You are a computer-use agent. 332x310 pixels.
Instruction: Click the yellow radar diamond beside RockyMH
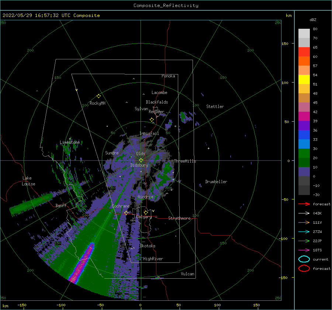(98, 96)
